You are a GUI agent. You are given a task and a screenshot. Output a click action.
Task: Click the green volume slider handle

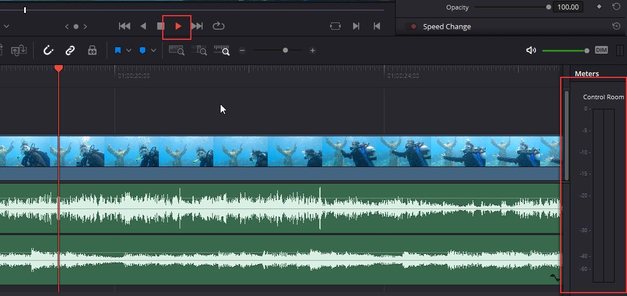tap(587, 50)
